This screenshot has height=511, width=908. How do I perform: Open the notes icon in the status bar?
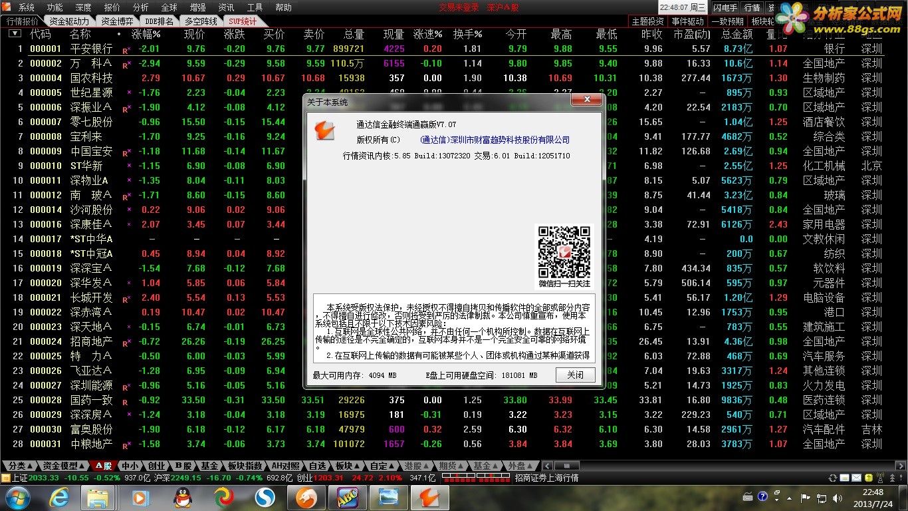click(845, 478)
